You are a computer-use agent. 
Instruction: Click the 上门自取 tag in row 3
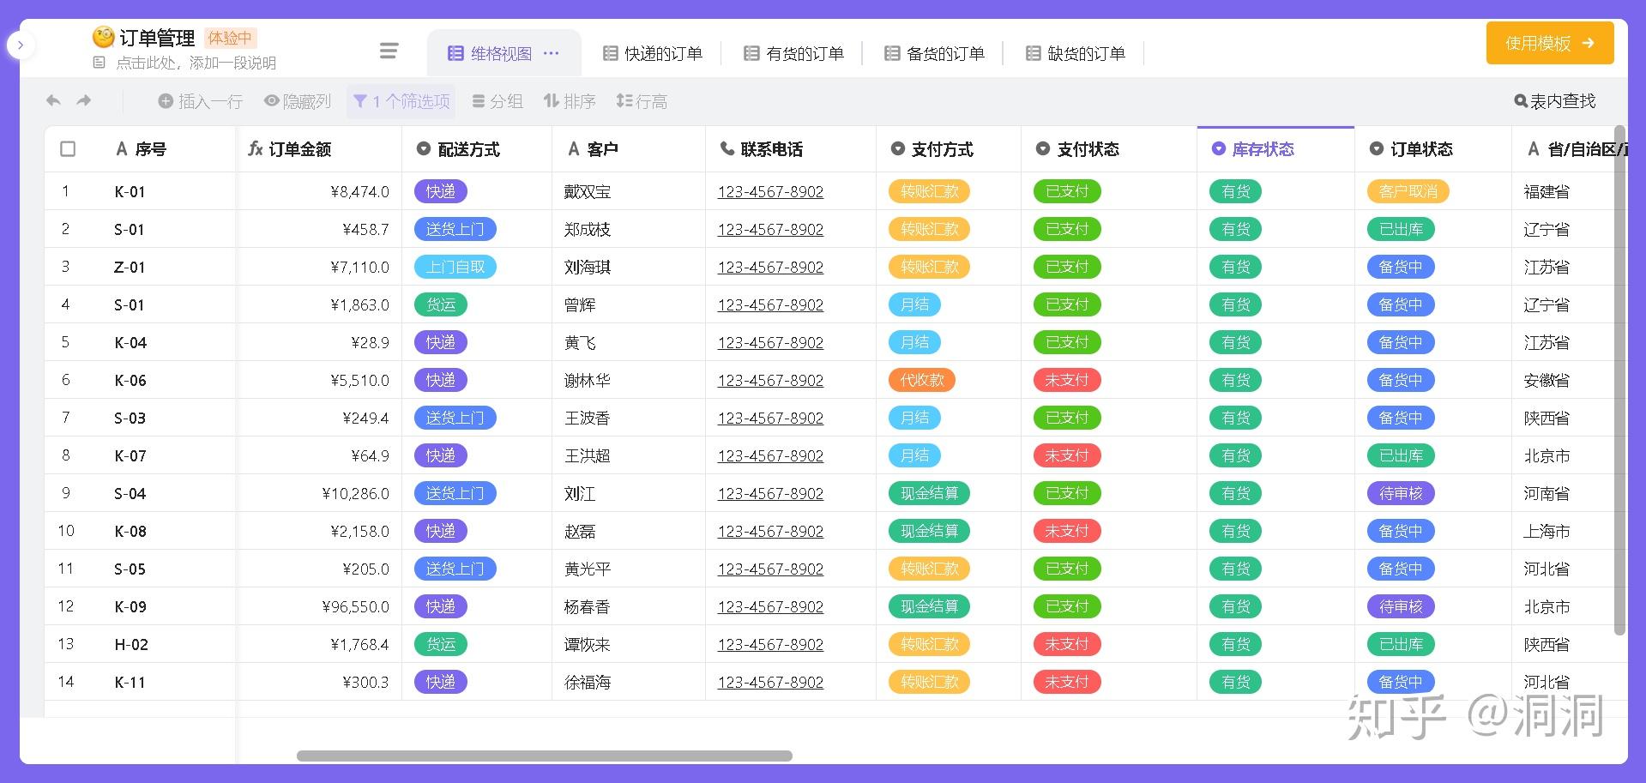pos(455,267)
